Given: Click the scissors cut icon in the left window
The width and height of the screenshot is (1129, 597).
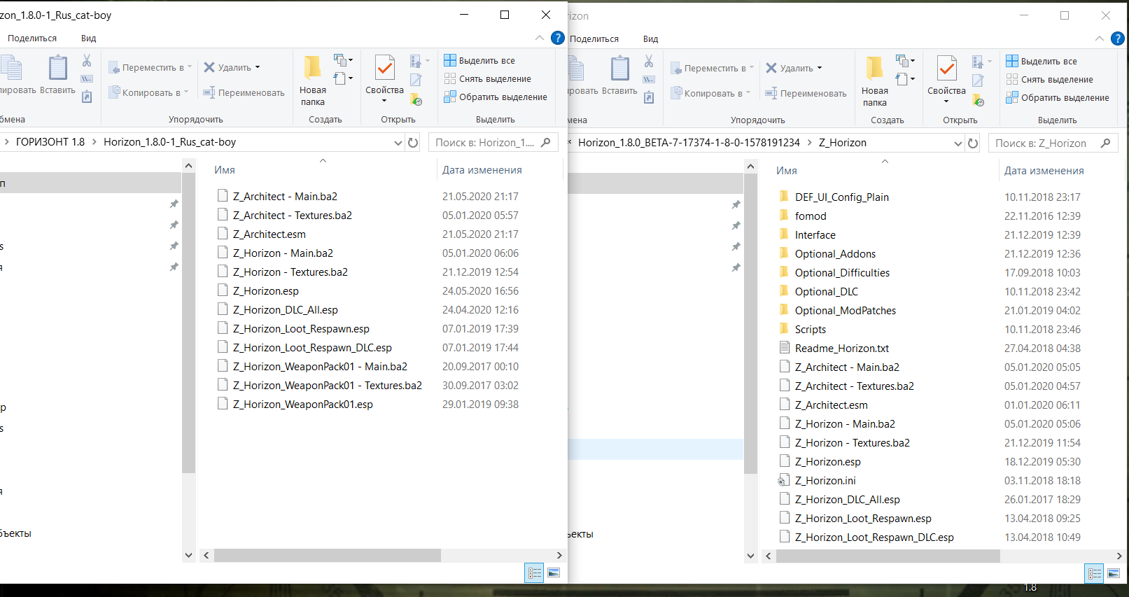Looking at the screenshot, I should 87,61.
